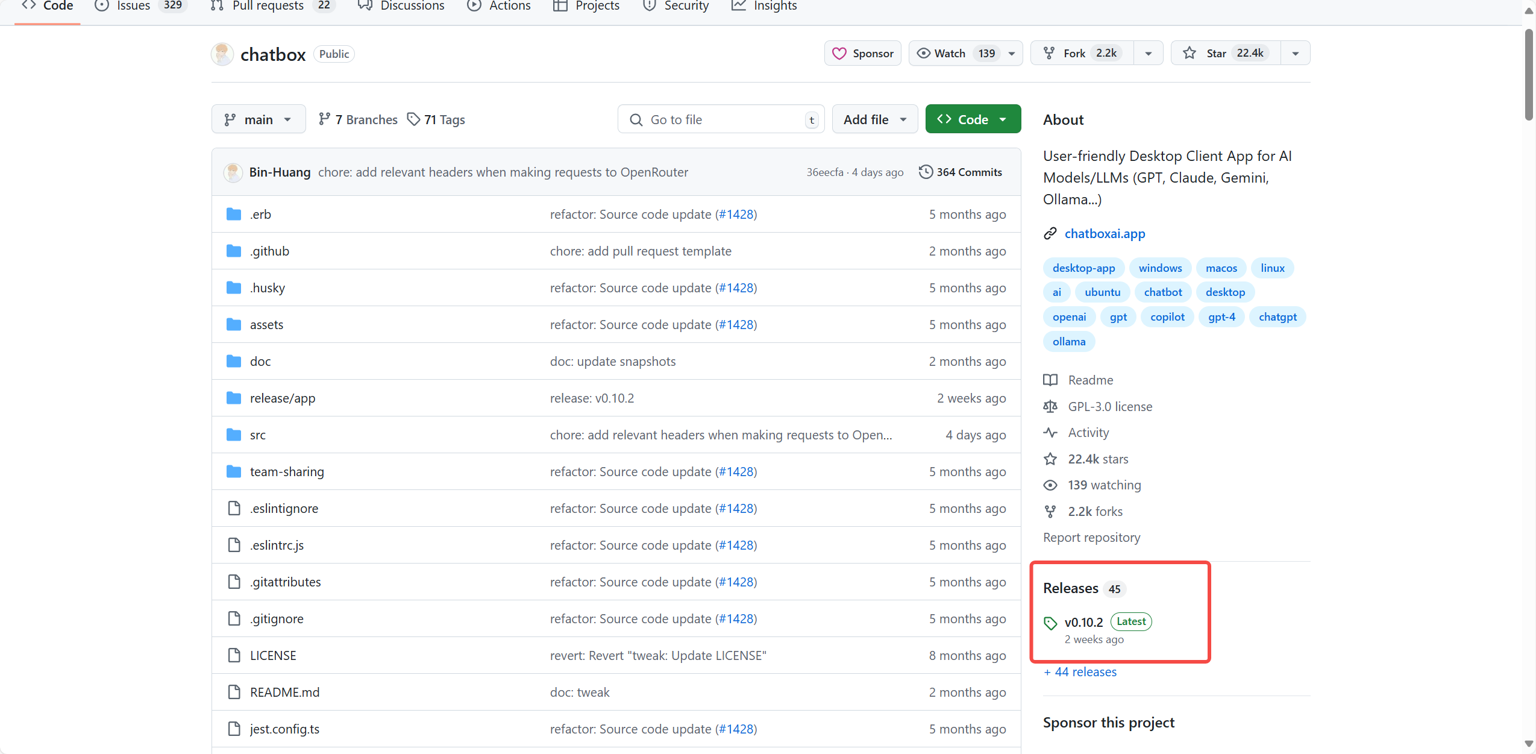
Task: Open the Releases heading link
Action: 1070,589
